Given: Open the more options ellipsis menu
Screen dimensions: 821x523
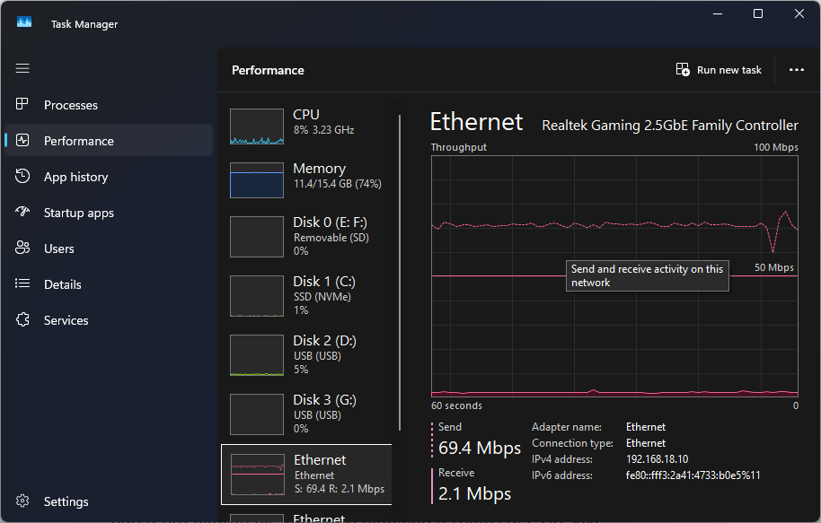Looking at the screenshot, I should pos(796,70).
